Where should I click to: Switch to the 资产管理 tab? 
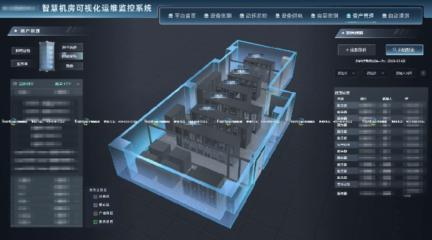(360, 16)
